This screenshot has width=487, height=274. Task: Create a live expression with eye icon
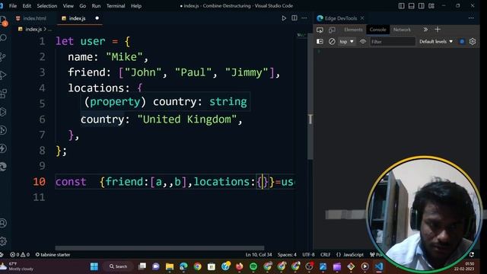(363, 41)
